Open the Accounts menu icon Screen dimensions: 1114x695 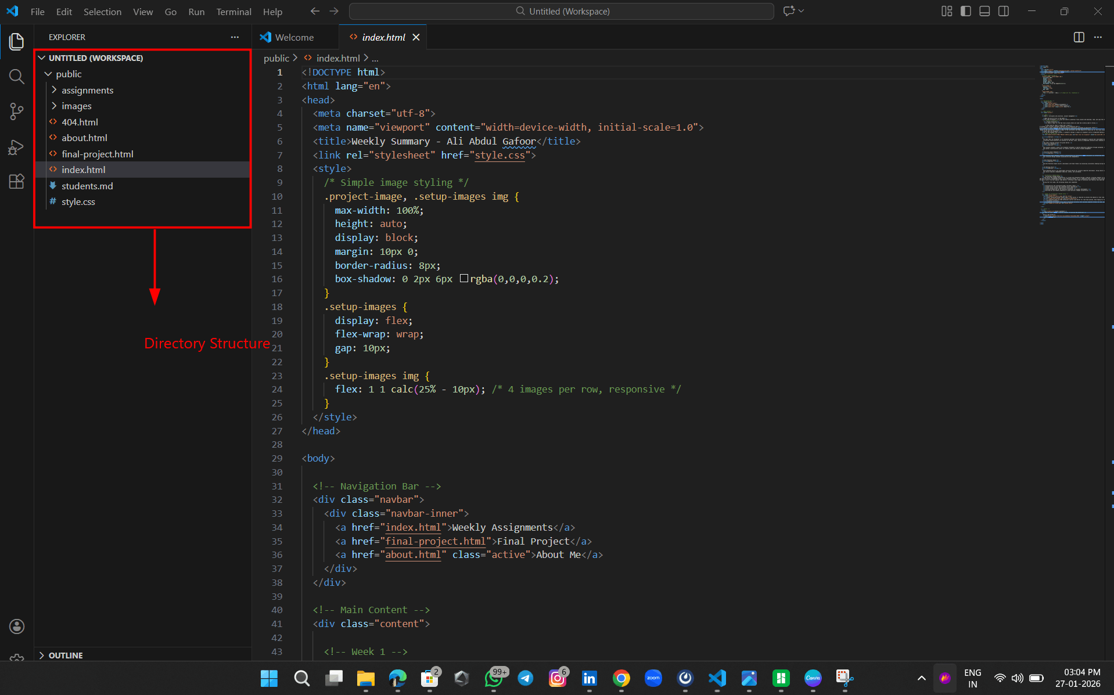point(16,626)
